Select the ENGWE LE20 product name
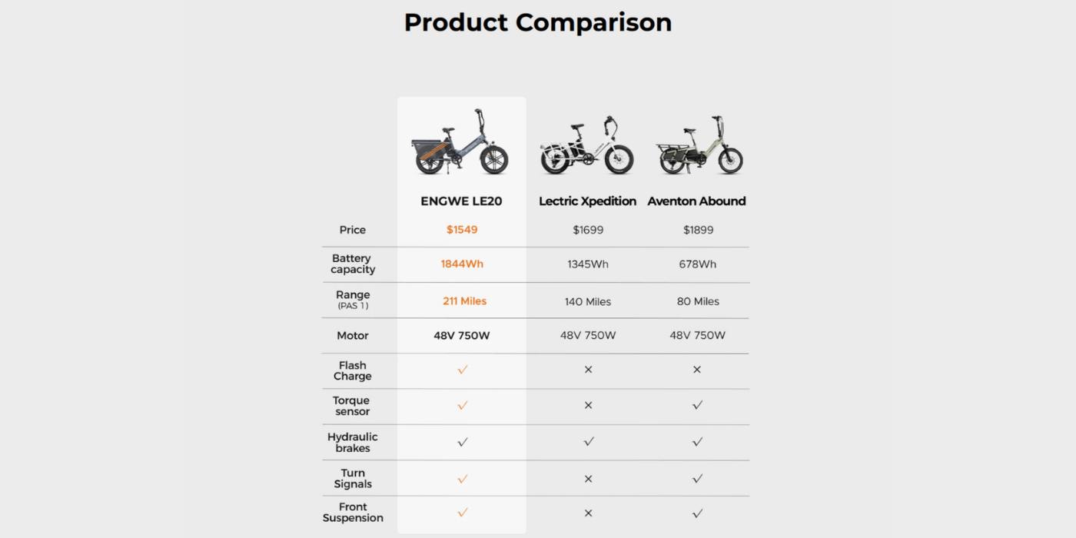The height and width of the screenshot is (538, 1076). tap(461, 201)
